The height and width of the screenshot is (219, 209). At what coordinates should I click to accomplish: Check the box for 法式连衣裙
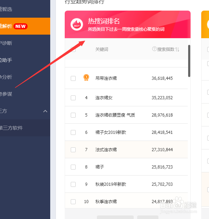click(73, 150)
